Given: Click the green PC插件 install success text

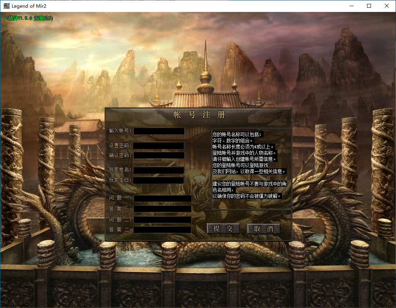Looking at the screenshot, I should pyautogui.click(x=29, y=18).
